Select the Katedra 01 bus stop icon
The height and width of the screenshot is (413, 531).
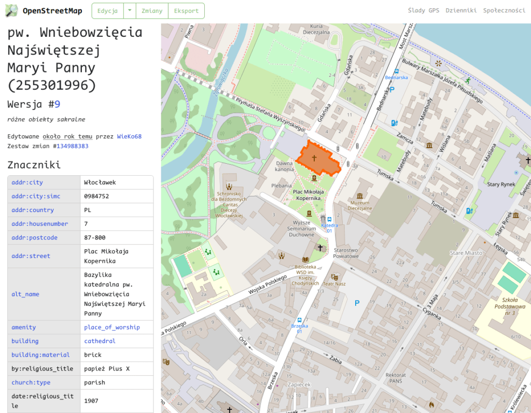[x=329, y=219]
